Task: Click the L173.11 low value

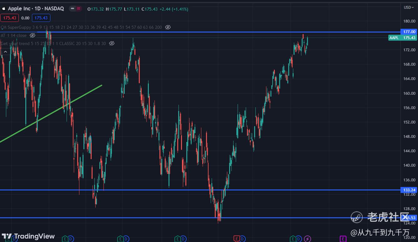Action: click(132, 9)
